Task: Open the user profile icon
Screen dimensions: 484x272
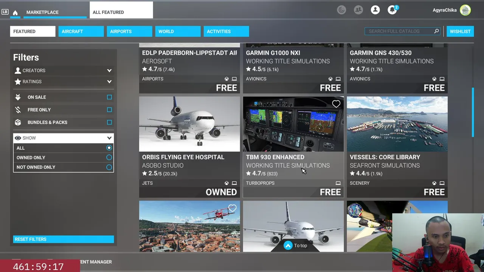Action: tap(375, 10)
